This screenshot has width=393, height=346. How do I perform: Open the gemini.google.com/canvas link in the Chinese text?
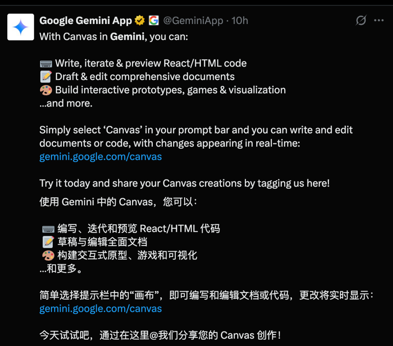[x=100, y=309]
